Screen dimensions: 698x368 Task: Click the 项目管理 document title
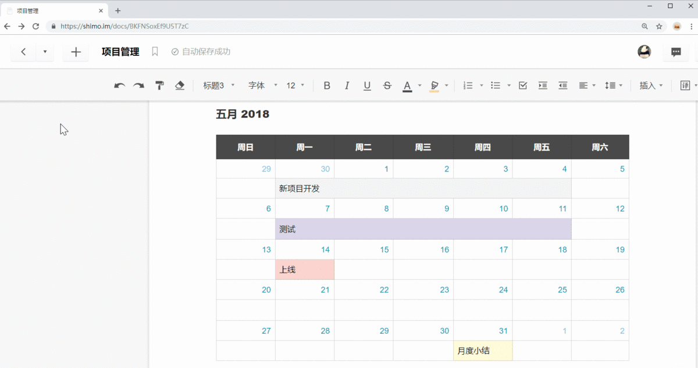click(x=120, y=52)
